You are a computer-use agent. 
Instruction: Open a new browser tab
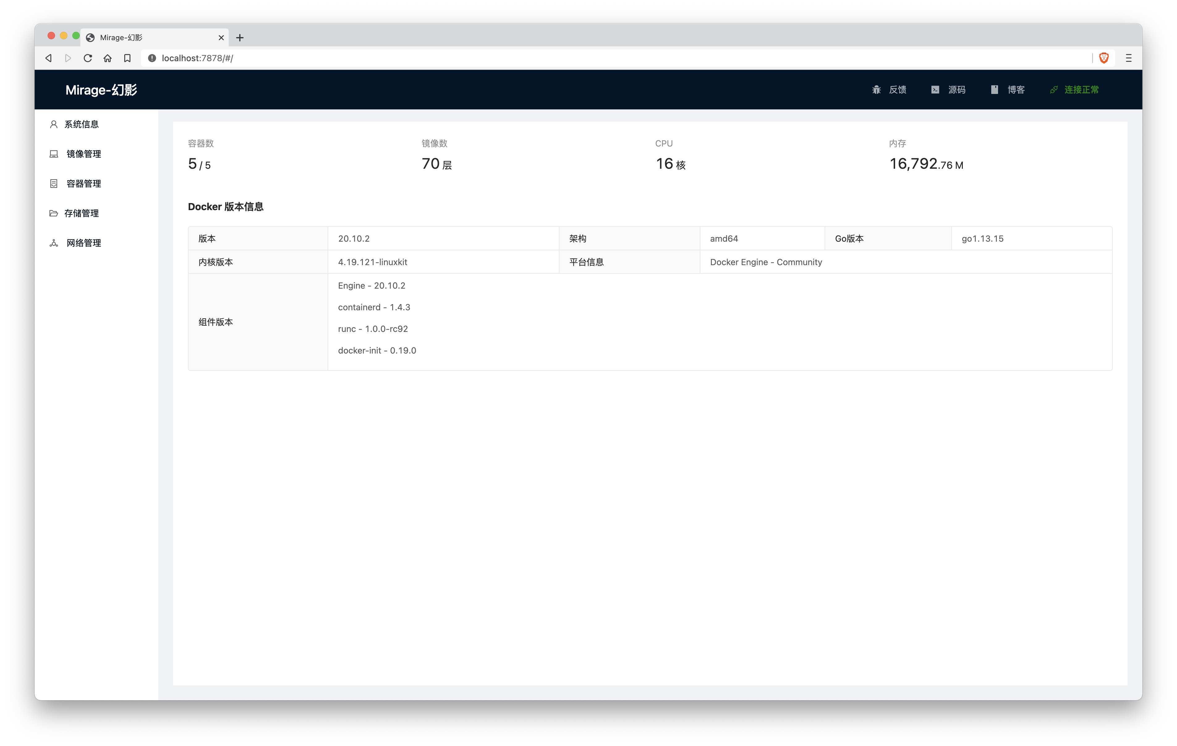click(x=240, y=38)
